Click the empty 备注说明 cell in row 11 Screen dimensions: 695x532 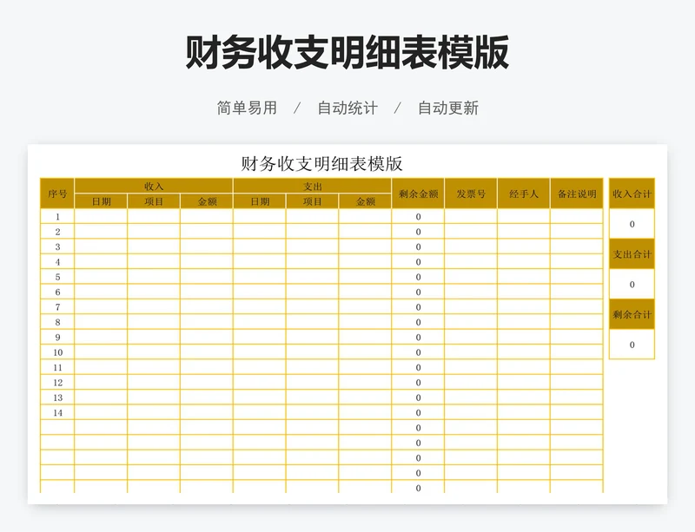(577, 367)
